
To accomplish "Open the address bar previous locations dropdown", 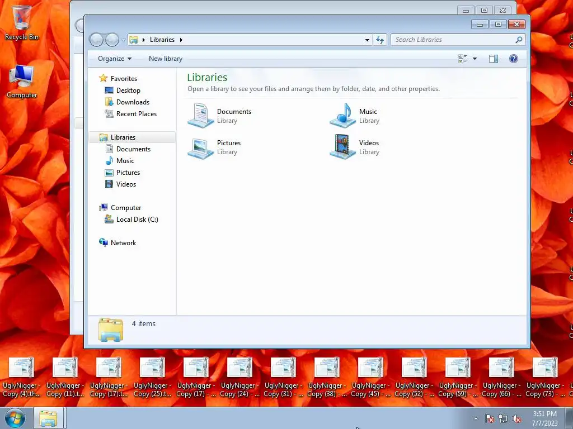I will coord(367,40).
